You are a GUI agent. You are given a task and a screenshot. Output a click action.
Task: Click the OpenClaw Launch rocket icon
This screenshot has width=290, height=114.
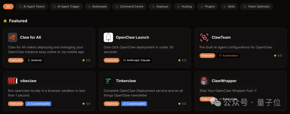(x=108, y=37)
